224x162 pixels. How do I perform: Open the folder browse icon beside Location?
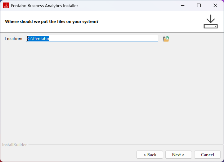click(166, 39)
